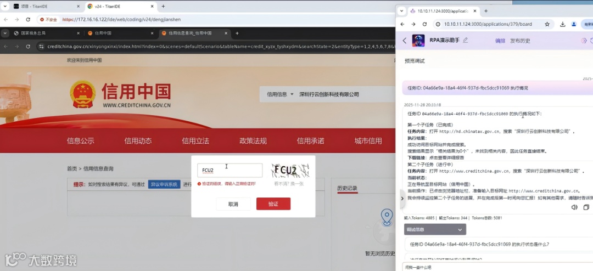
Task: Play the response aloud with speaker icon
Action: pos(574,207)
